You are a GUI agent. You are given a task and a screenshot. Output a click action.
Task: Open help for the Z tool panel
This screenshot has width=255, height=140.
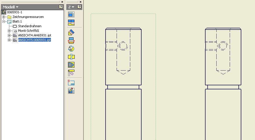pos(79,7)
